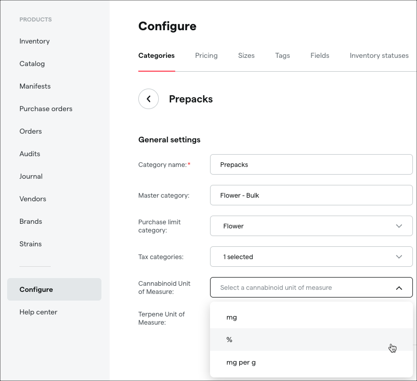Viewport: 417px width, 381px height.
Task: Choose the % unit option
Action: click(311, 340)
